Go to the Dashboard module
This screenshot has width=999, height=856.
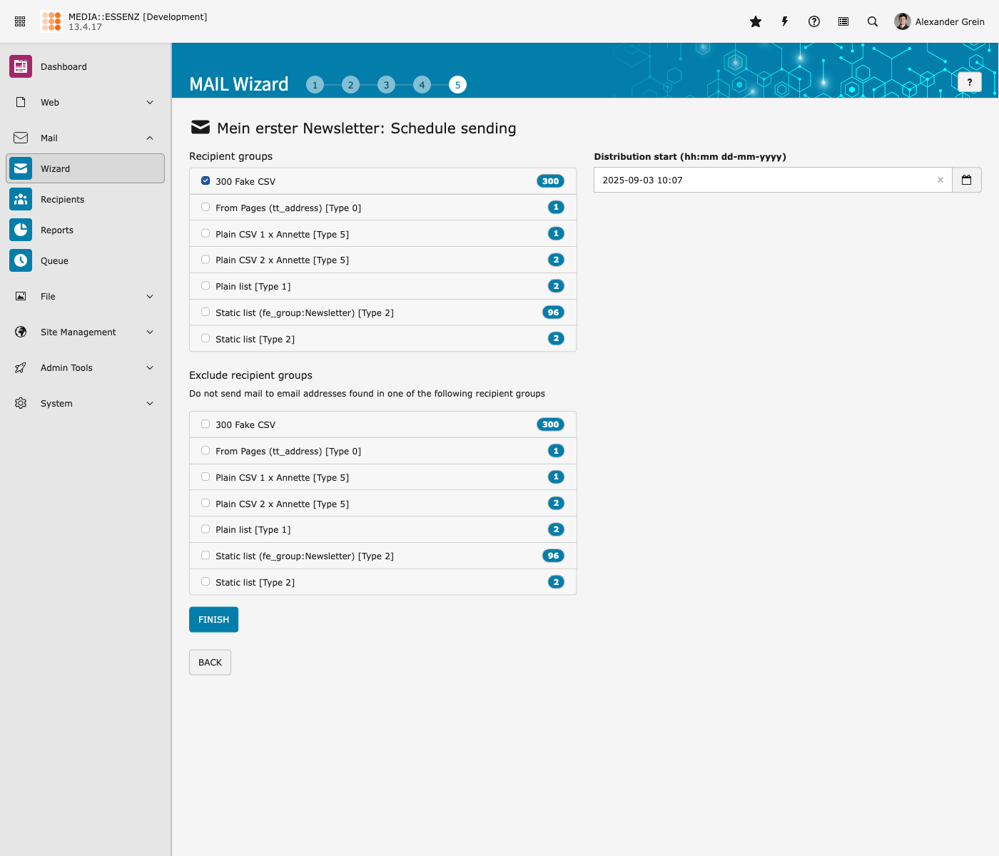click(x=64, y=66)
